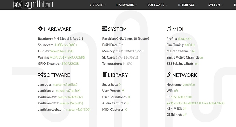This screenshot has height=127, width=236.
Task: Click ZS3 SubSnapShots 'on' value
Action: (197, 64)
